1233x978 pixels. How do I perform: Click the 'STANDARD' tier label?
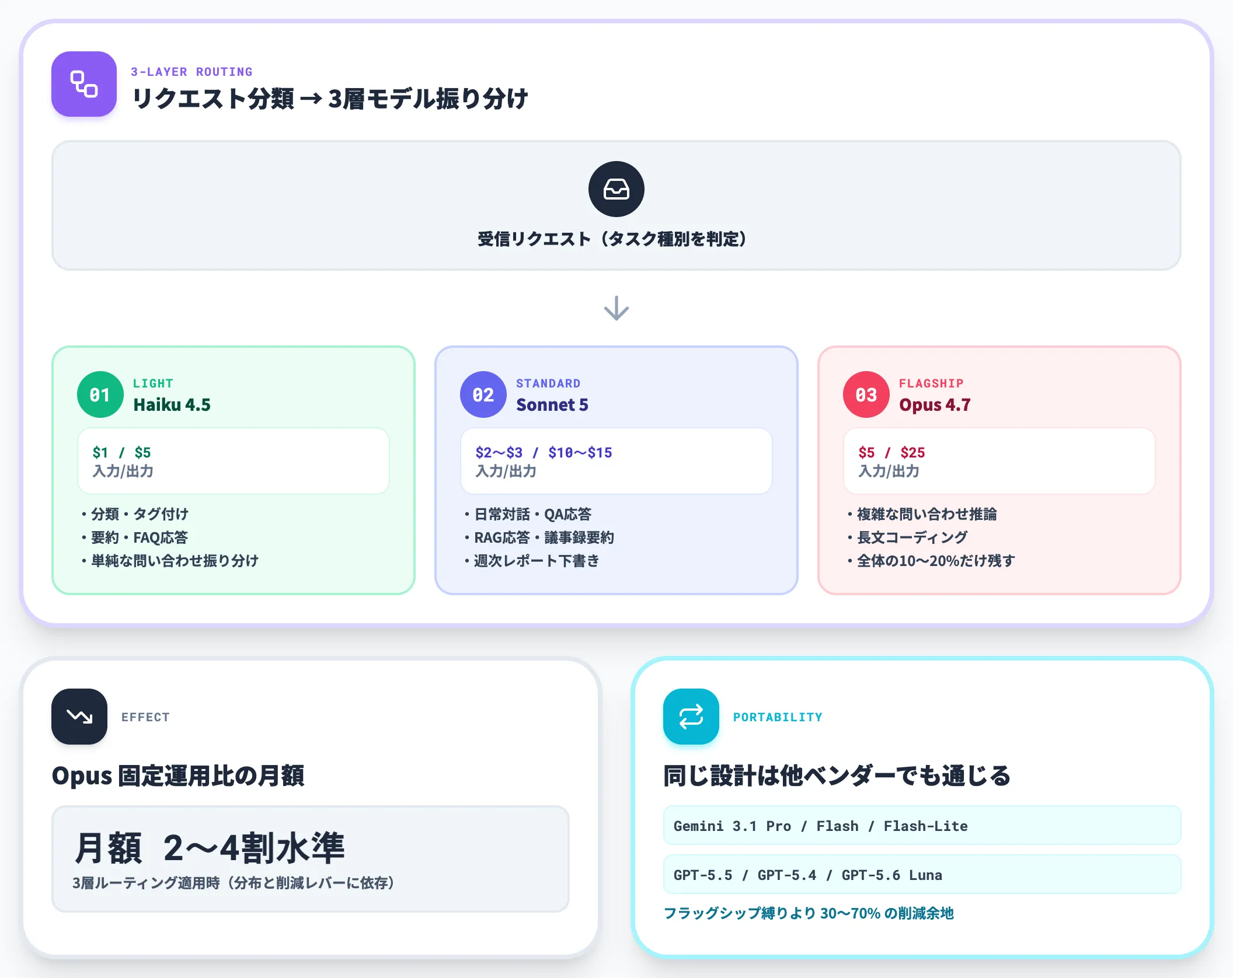548,383
